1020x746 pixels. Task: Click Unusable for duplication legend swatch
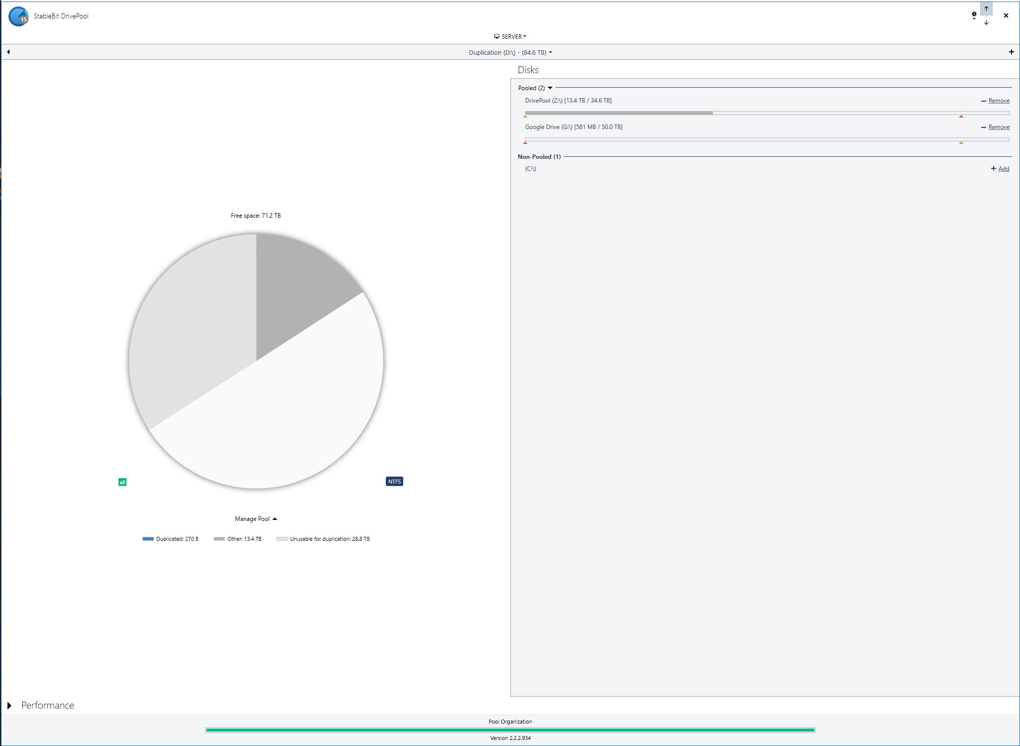click(x=282, y=539)
